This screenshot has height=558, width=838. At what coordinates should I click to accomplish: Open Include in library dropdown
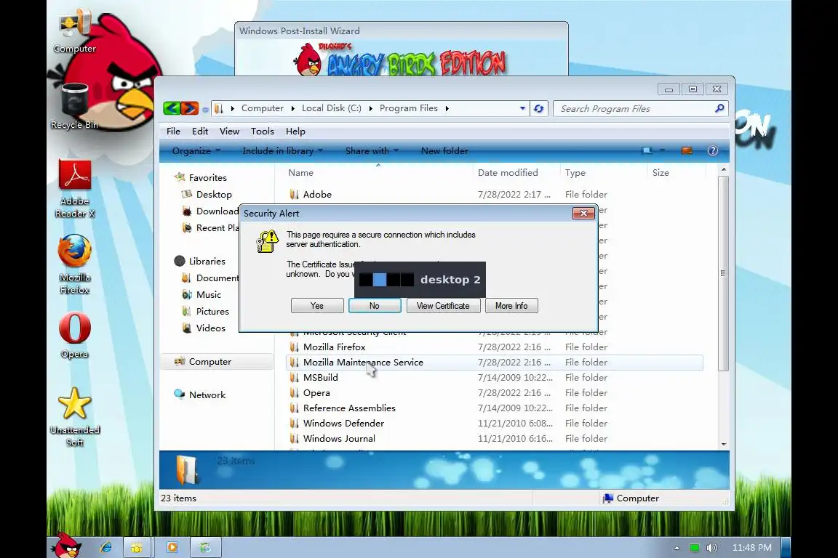(x=282, y=151)
